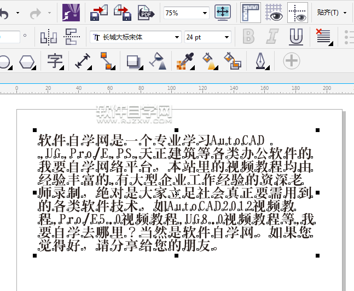Click the bullet list icon
354x291 pixels.
point(349,37)
